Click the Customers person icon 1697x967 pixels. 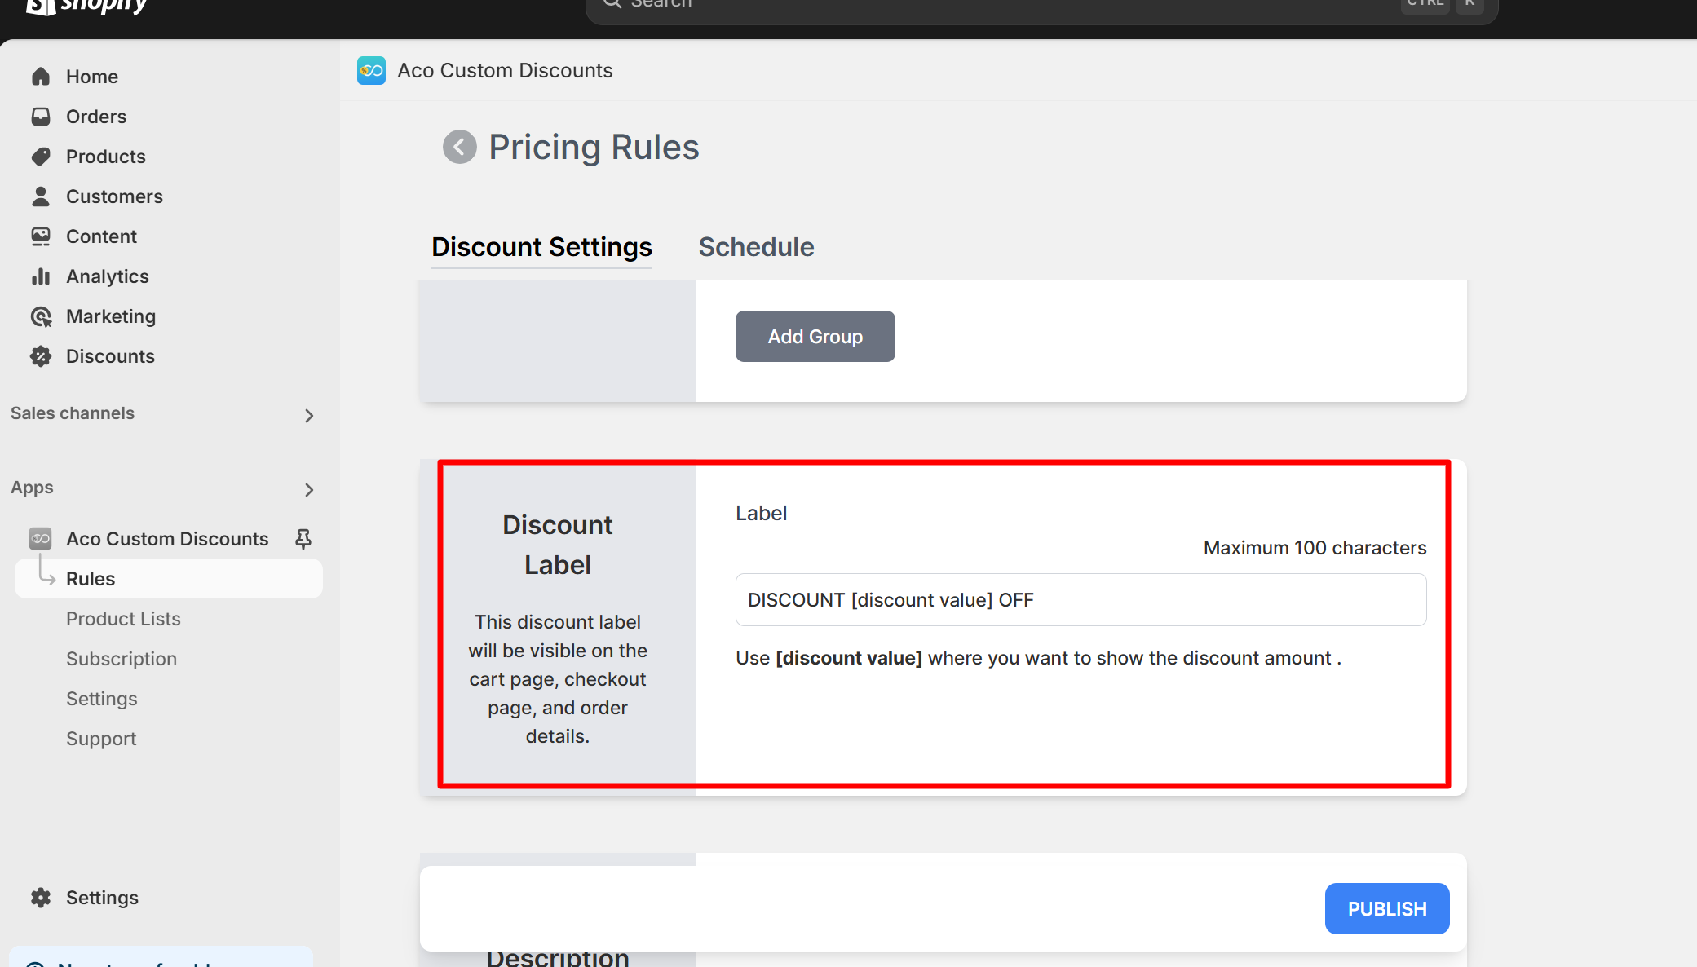(41, 196)
